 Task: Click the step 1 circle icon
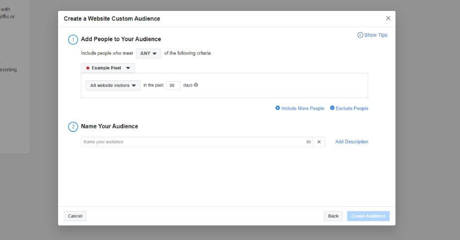(x=73, y=39)
